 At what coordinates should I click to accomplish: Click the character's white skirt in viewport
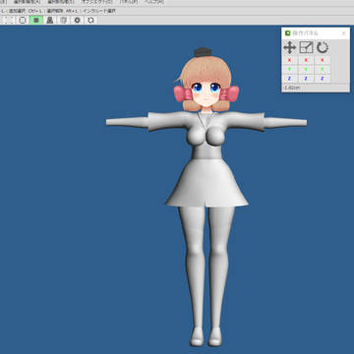(x=206, y=183)
